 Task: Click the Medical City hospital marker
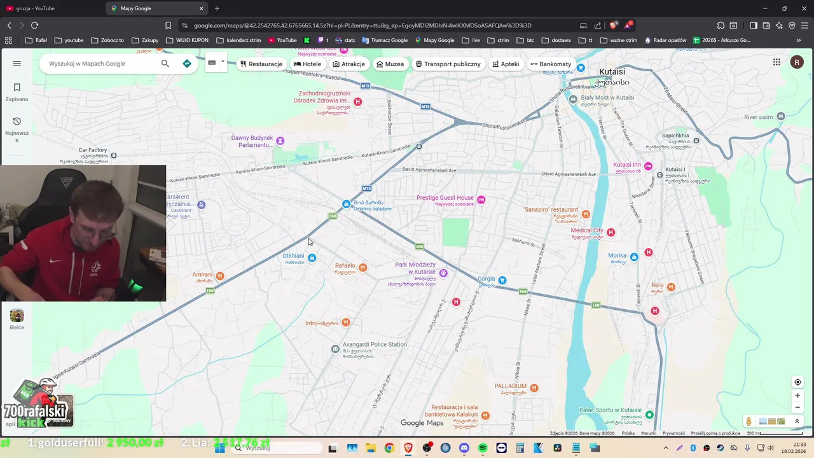pyautogui.click(x=611, y=233)
